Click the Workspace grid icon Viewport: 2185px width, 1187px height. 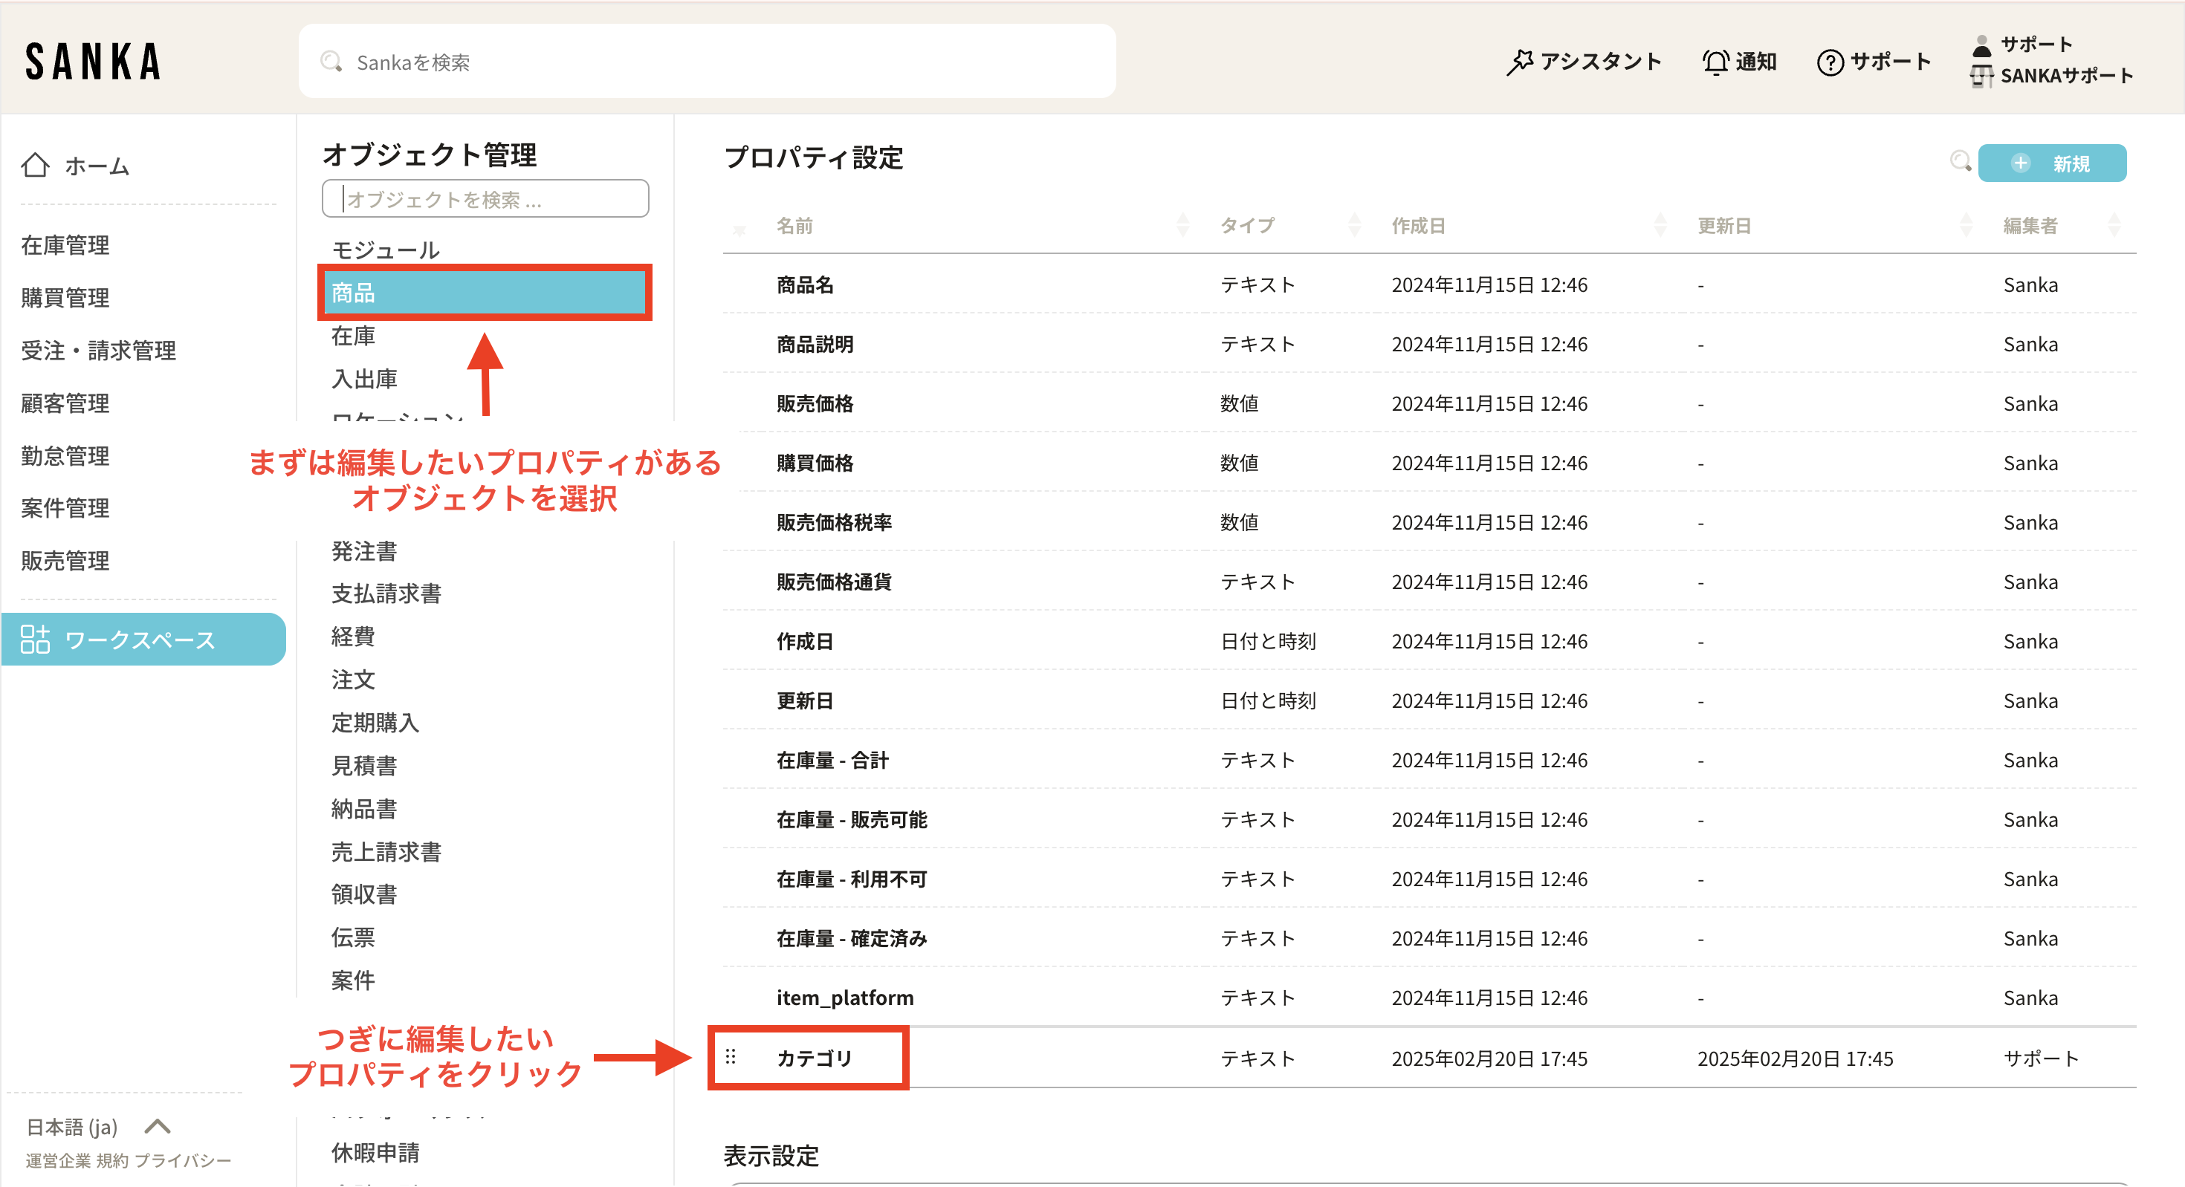click(x=35, y=640)
